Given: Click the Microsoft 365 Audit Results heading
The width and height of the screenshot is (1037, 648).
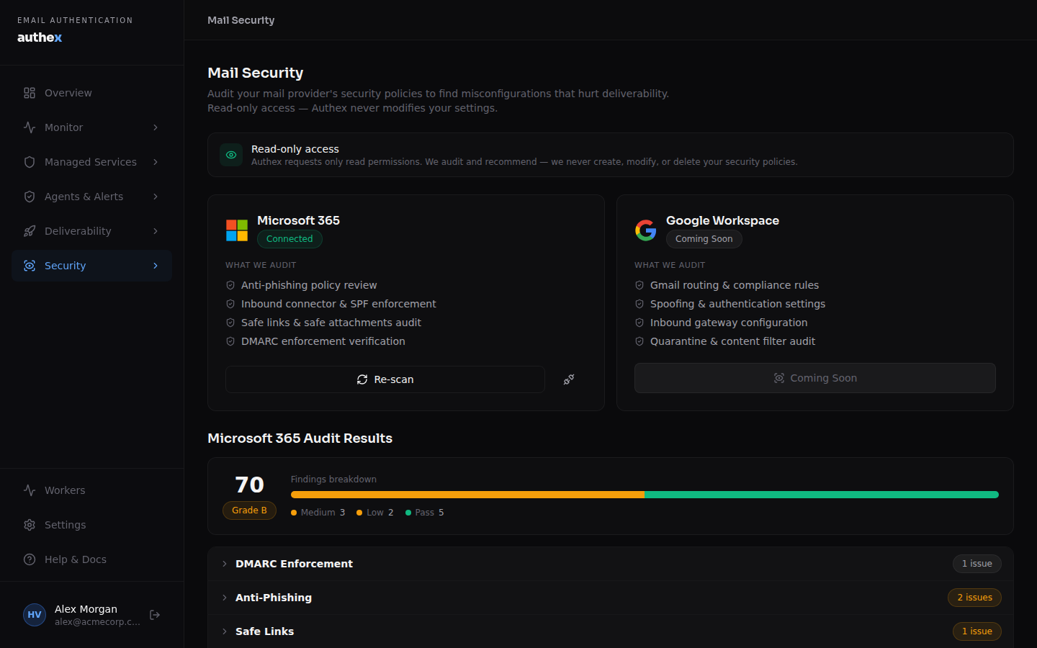Looking at the screenshot, I should click(300, 438).
